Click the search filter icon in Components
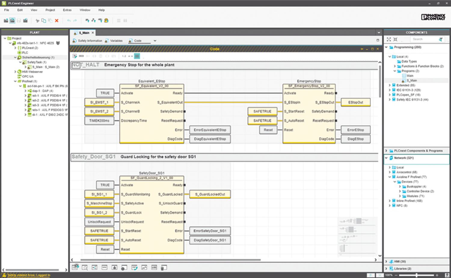The width and height of the screenshot is (451, 278). [x=440, y=39]
